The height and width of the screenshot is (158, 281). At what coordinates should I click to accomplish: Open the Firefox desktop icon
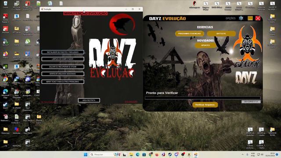pyautogui.click(x=5, y=55)
